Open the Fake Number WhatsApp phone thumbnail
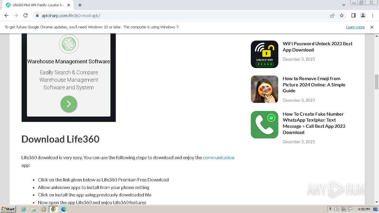Viewport: 379px width, 213px height. (264, 125)
